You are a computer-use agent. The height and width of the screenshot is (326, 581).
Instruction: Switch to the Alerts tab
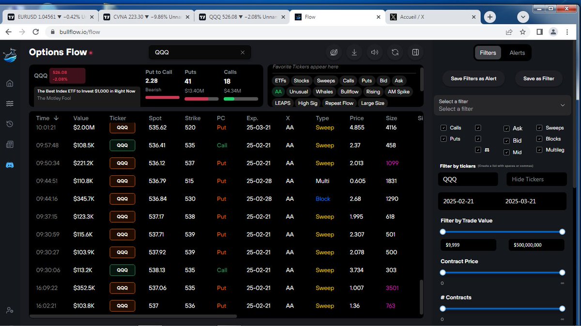[517, 53]
